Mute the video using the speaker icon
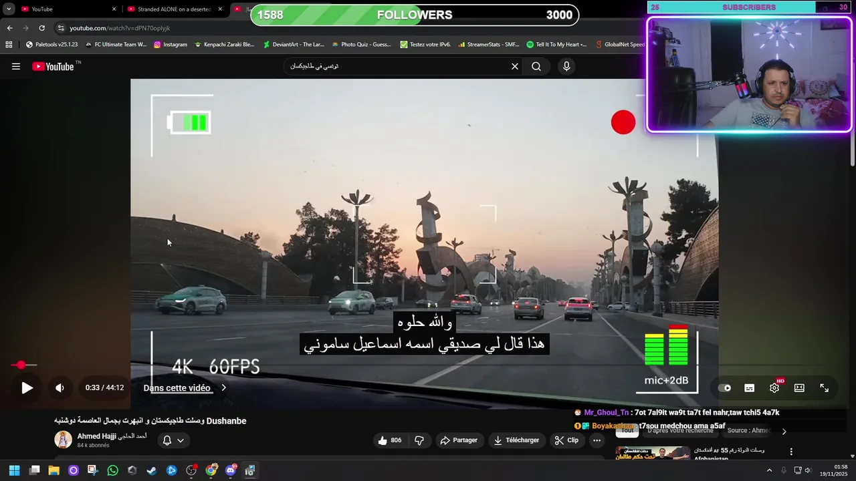The width and height of the screenshot is (856, 481). coord(60,387)
